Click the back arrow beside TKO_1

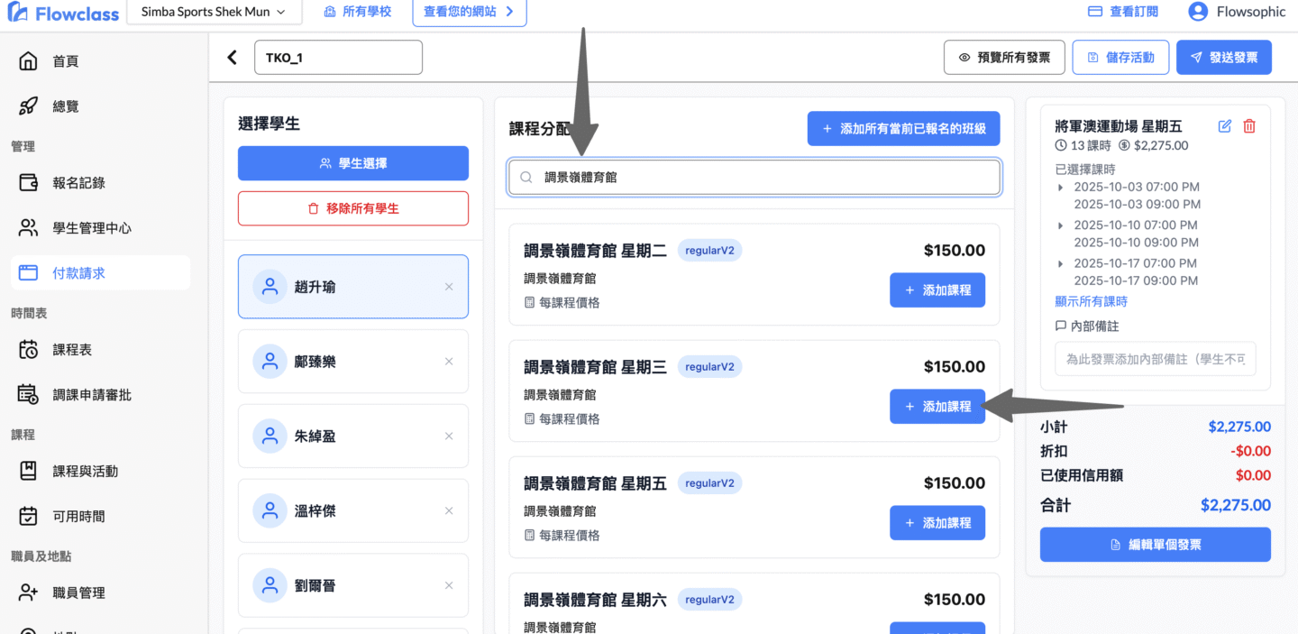point(233,58)
